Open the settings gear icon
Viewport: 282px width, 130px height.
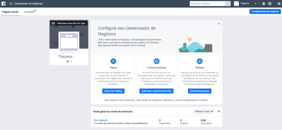(x=270, y=4)
